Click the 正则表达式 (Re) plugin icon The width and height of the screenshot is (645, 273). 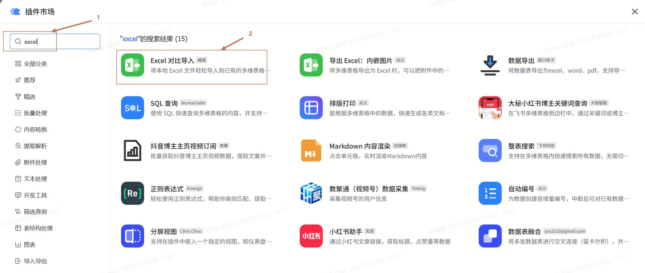(x=132, y=193)
